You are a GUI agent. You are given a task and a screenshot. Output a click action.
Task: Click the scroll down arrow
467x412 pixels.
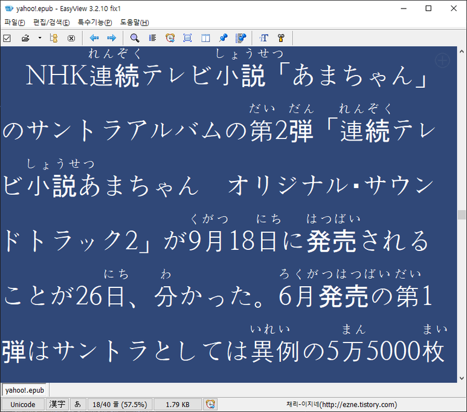462,378
